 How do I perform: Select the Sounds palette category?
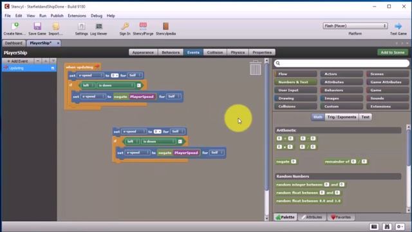coord(388,98)
